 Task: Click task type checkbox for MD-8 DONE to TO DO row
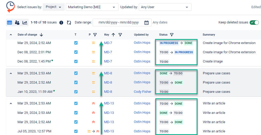pos(76,73)
